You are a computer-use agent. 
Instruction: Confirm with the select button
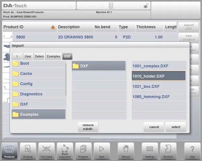(176, 127)
